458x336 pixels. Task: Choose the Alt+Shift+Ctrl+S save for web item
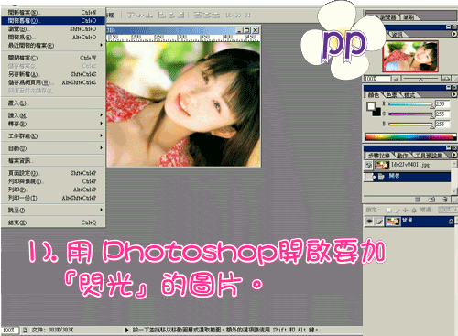[53, 82]
